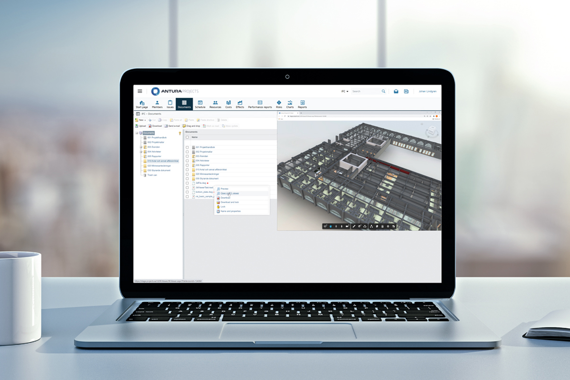This screenshot has height=380, width=570.
Task: Expand the Documents root folder in the tree
Action: coord(137,133)
